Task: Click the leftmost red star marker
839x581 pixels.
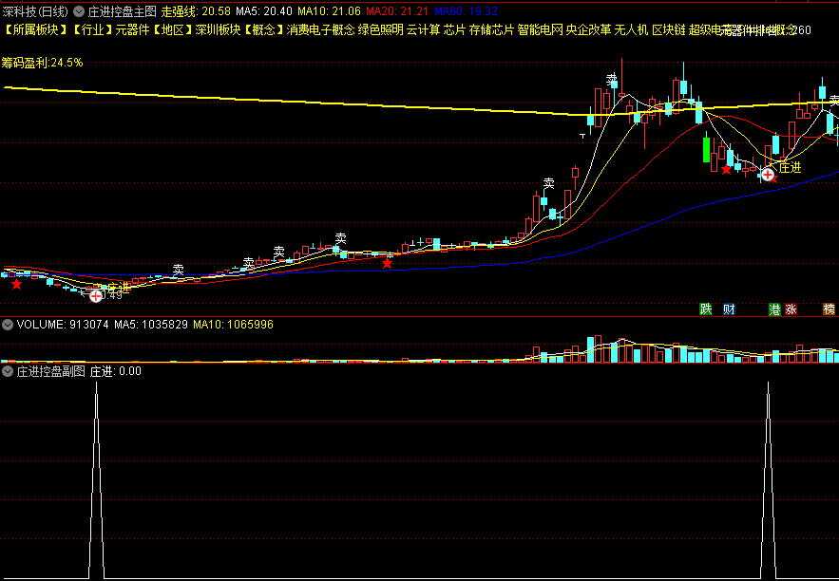Action: [16, 285]
